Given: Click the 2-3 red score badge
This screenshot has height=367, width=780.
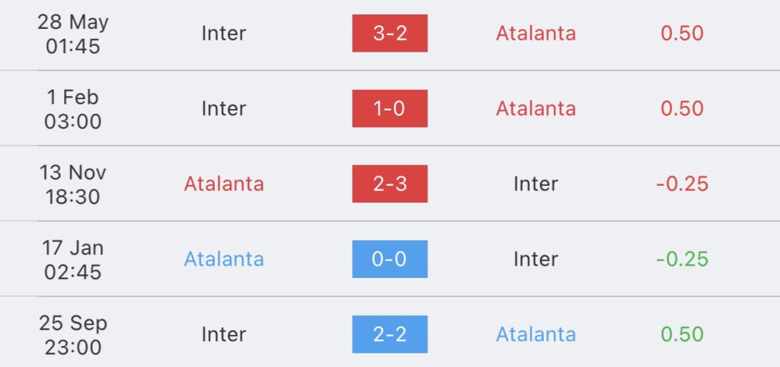Looking at the screenshot, I should click(x=389, y=183).
